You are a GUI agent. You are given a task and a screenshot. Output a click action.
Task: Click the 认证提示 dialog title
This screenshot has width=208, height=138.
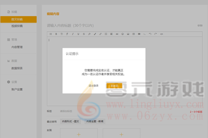pyautogui.click(x=72, y=54)
